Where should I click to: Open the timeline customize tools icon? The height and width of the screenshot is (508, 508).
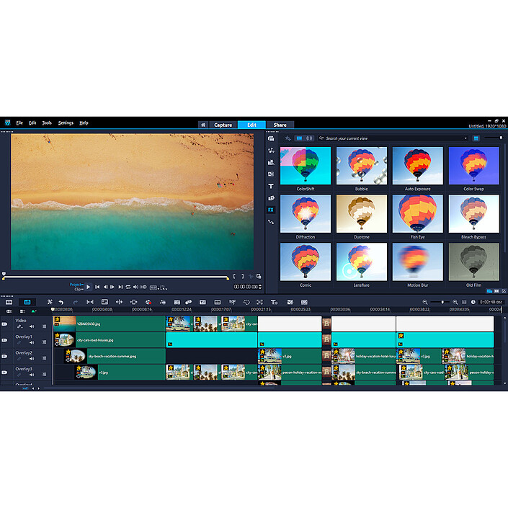click(x=50, y=302)
